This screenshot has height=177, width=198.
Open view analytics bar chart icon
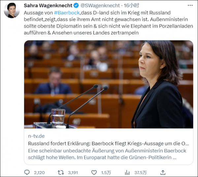127,172
